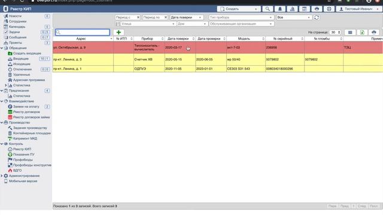The width and height of the screenshot is (383, 215).
Task: Open notifications bell in the top toolbar
Action: (280, 9)
